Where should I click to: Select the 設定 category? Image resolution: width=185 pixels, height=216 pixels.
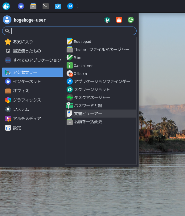click(33, 128)
